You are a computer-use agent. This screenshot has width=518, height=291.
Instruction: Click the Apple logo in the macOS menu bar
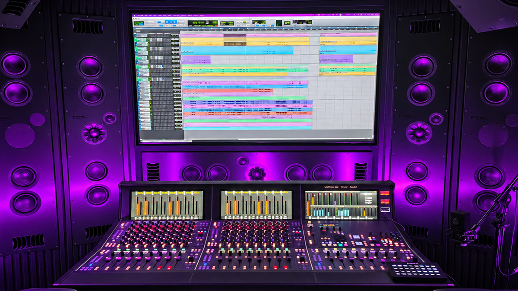point(134,16)
